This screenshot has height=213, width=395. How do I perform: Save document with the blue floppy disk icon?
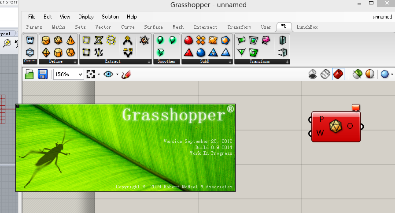43,74
